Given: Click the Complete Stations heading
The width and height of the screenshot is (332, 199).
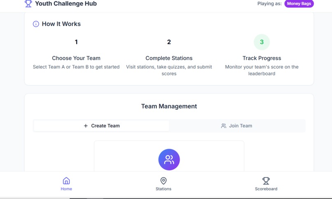Looking at the screenshot, I should [x=169, y=58].
